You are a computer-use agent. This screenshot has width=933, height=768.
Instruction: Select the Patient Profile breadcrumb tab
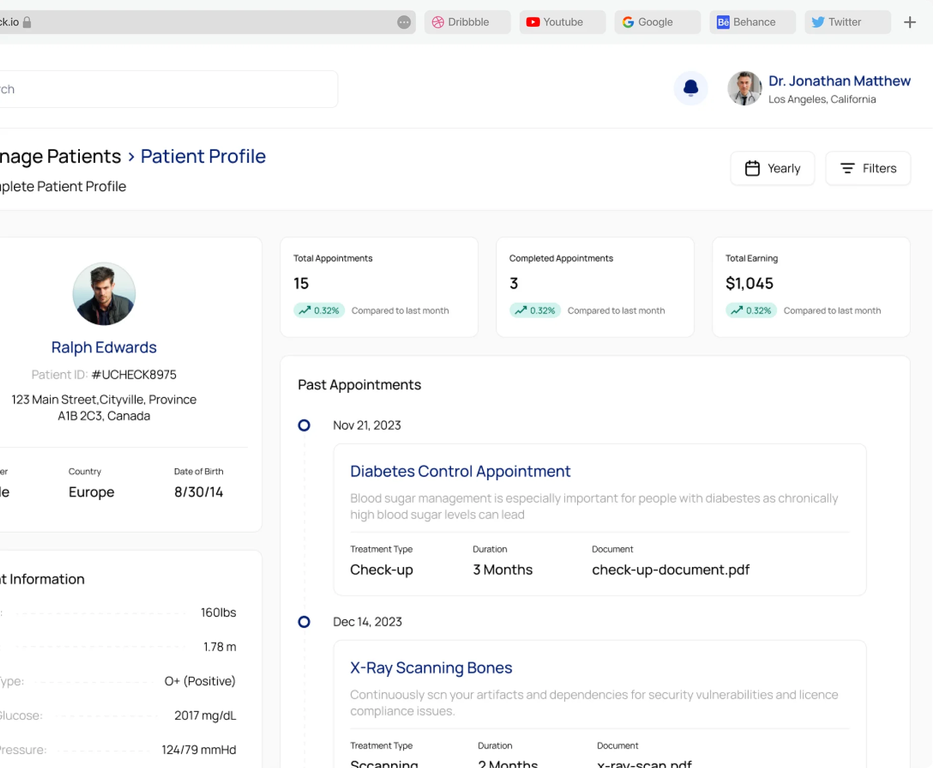point(203,156)
